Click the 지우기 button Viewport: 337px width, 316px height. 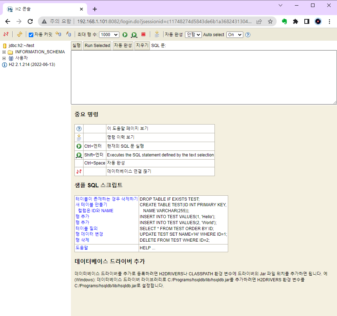point(142,46)
